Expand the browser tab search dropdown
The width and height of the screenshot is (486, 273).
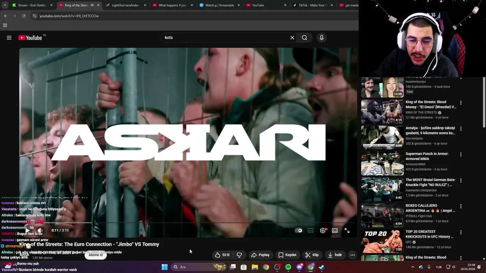(5, 5)
